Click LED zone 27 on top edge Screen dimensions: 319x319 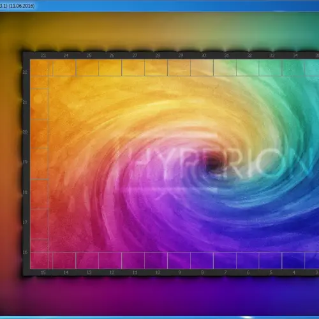click(133, 68)
